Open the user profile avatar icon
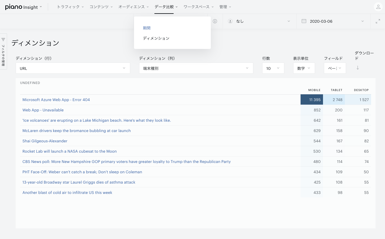The height and width of the screenshot is (239, 385). (378, 7)
